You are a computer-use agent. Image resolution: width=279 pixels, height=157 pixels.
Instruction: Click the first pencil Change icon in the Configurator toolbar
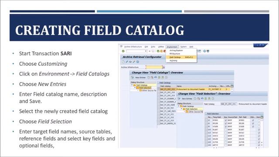pos(127,62)
